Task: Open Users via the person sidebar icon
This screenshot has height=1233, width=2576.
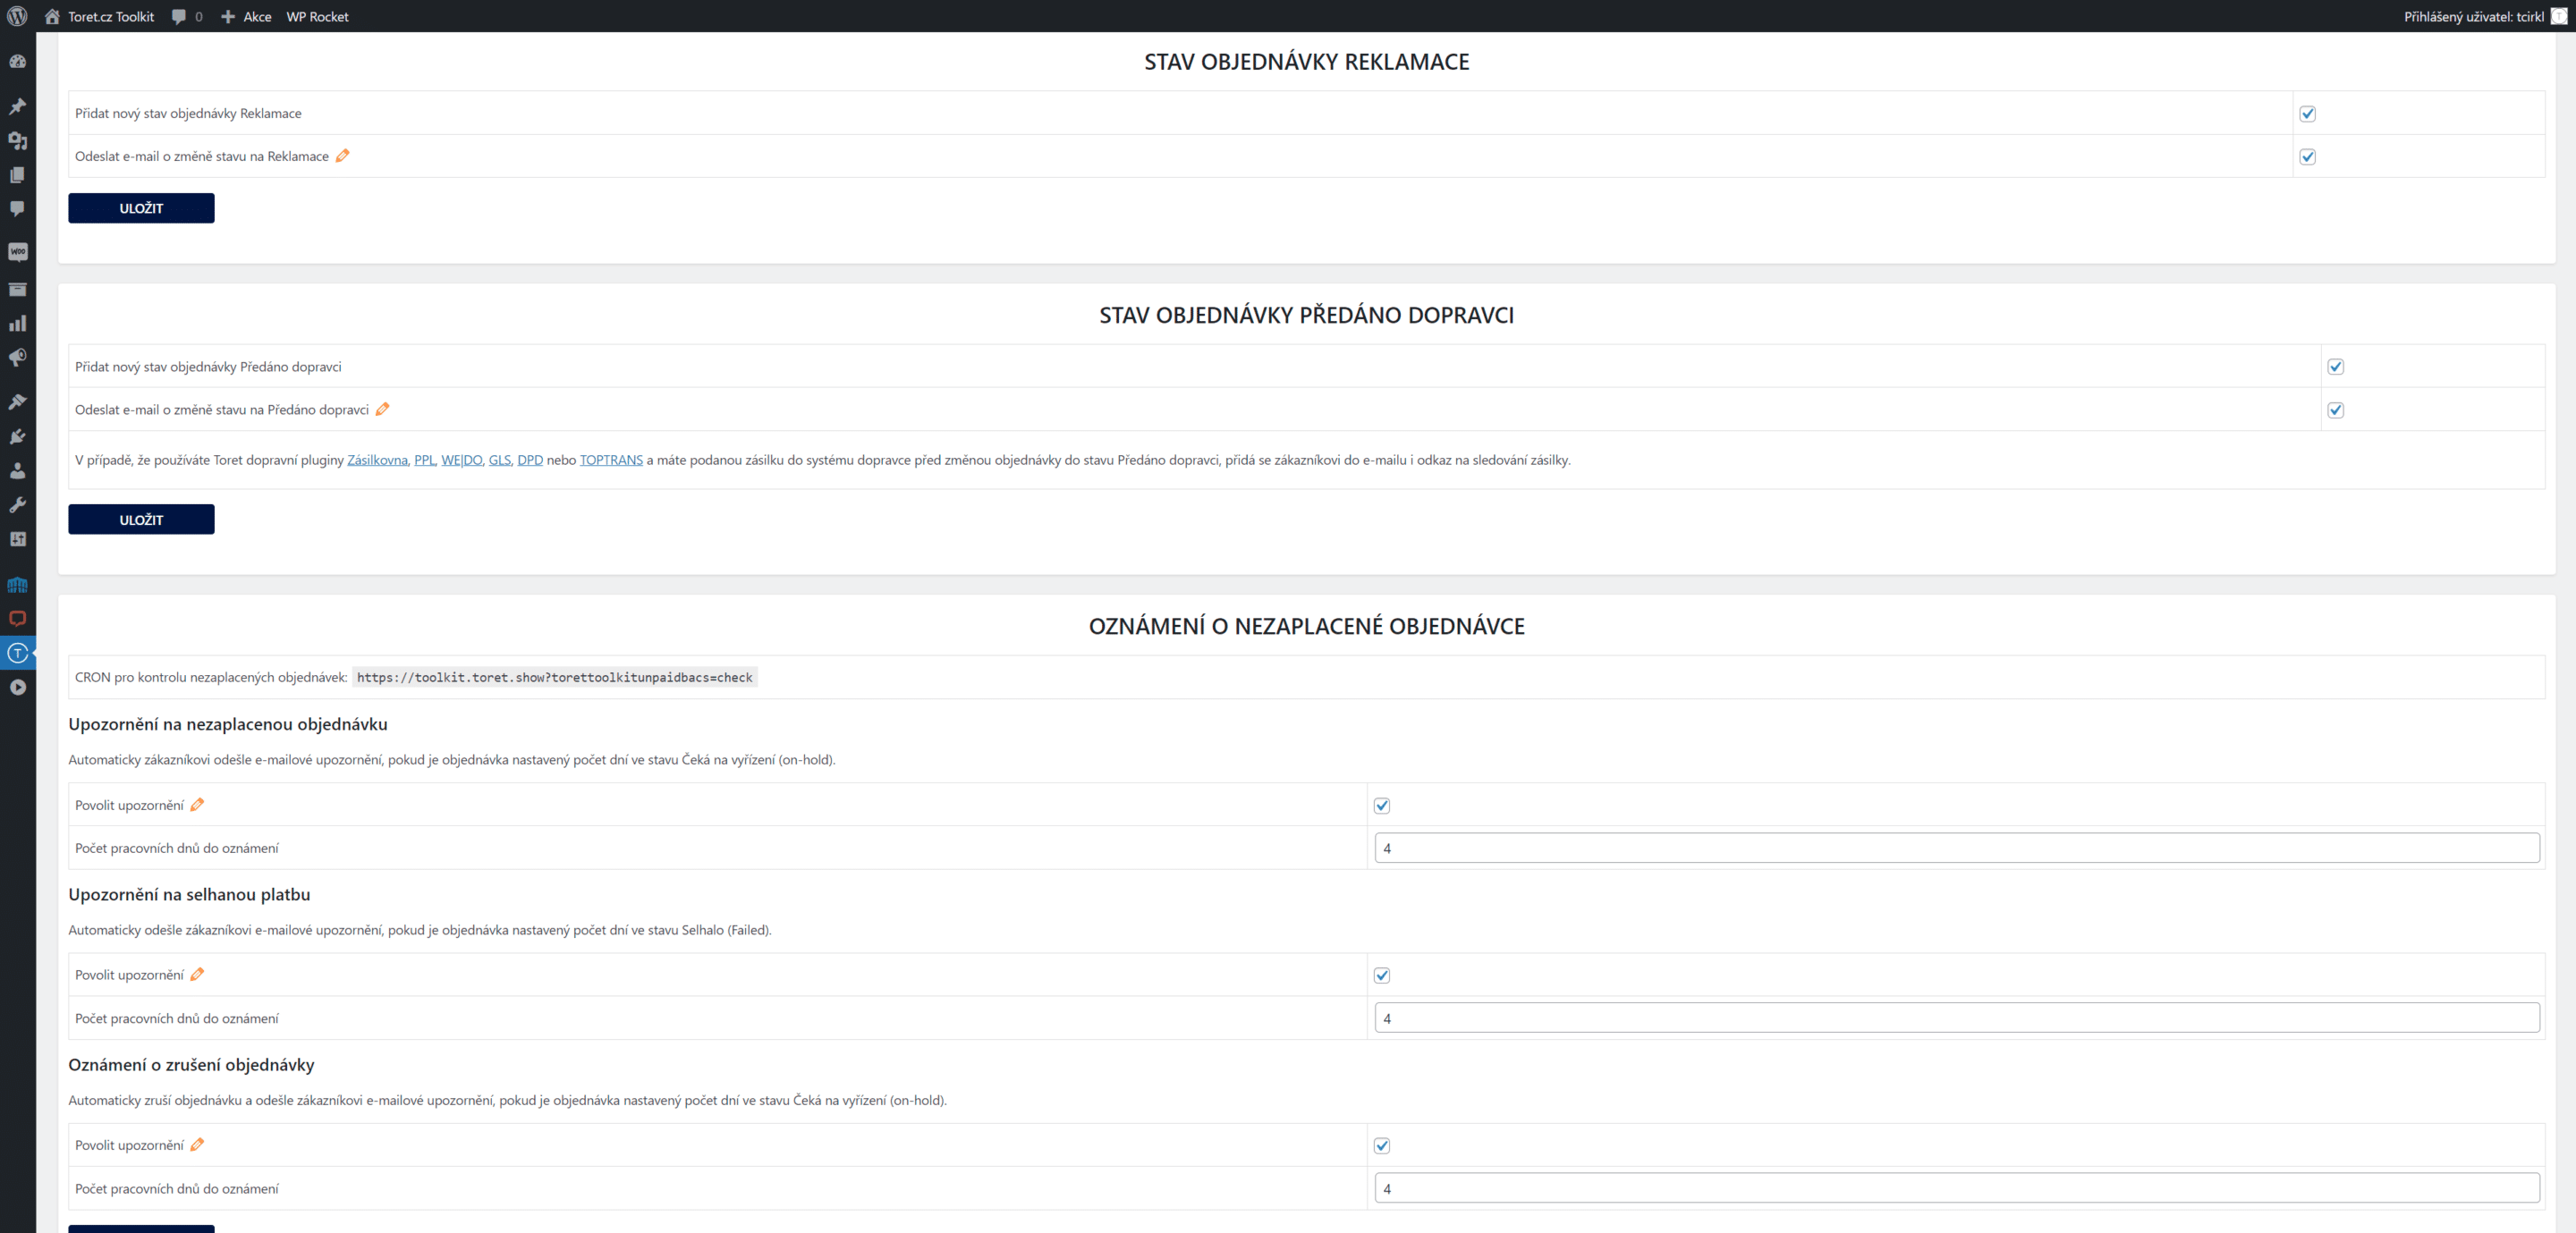Action: coord(17,471)
